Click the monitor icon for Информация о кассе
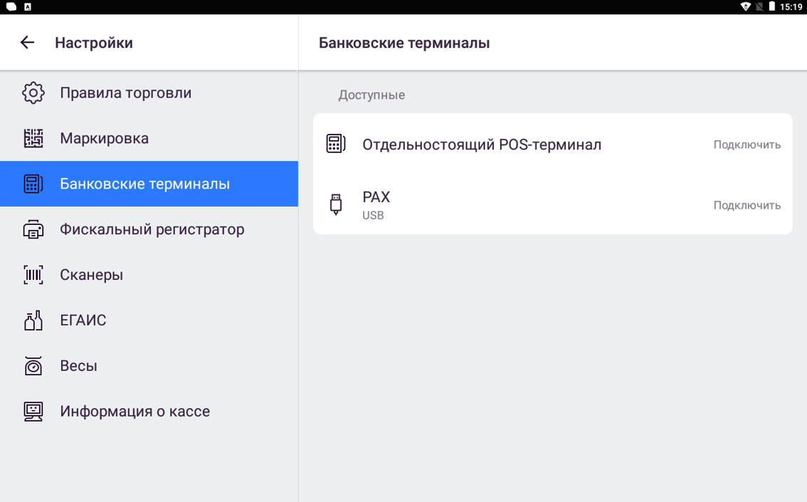 pyautogui.click(x=33, y=412)
